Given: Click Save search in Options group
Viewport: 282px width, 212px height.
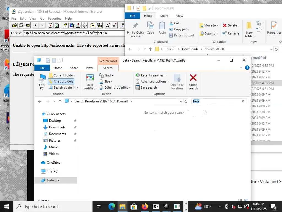Looking at the screenshot, I should point(146,88).
